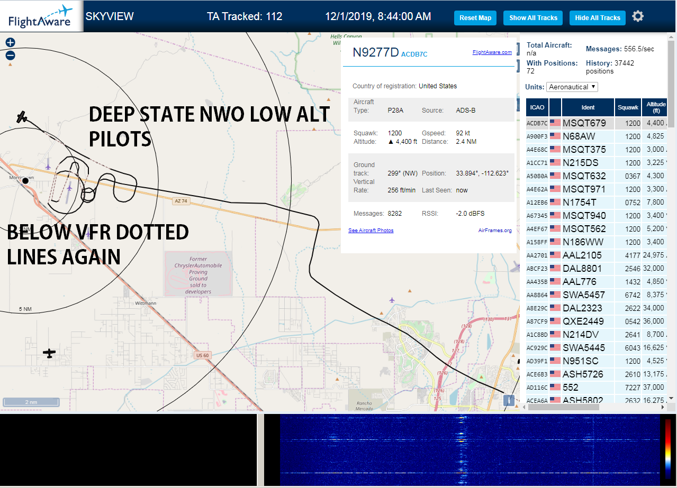
Task: Sort the table by ICAO column header
Action: pyautogui.click(x=537, y=107)
